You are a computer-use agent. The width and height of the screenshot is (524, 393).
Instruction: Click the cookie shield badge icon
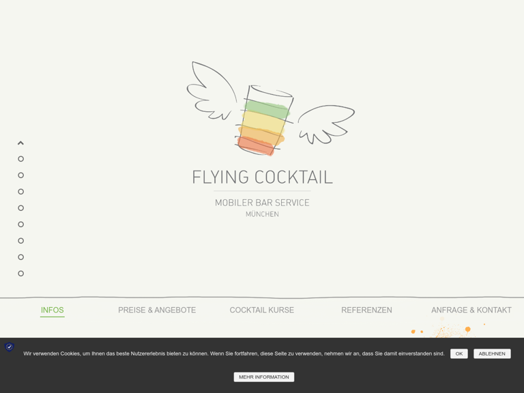10,347
